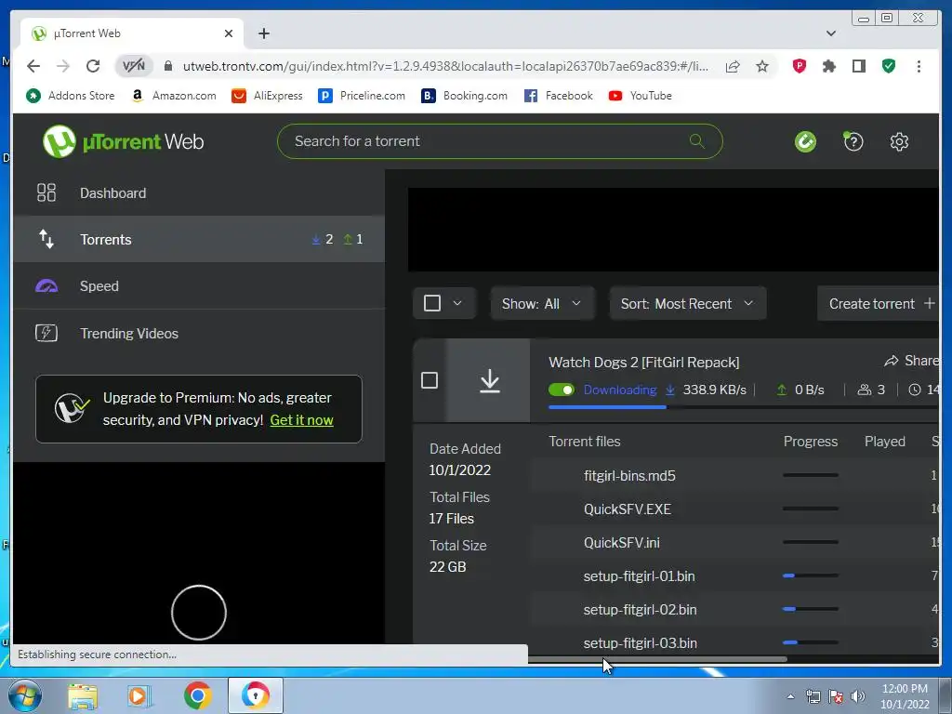Bookmark page with star icon
Image resolution: width=952 pixels, height=714 pixels.
tap(762, 66)
